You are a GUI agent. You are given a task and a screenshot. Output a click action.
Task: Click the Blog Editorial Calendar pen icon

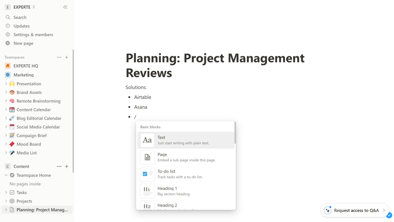[x=12, y=118]
